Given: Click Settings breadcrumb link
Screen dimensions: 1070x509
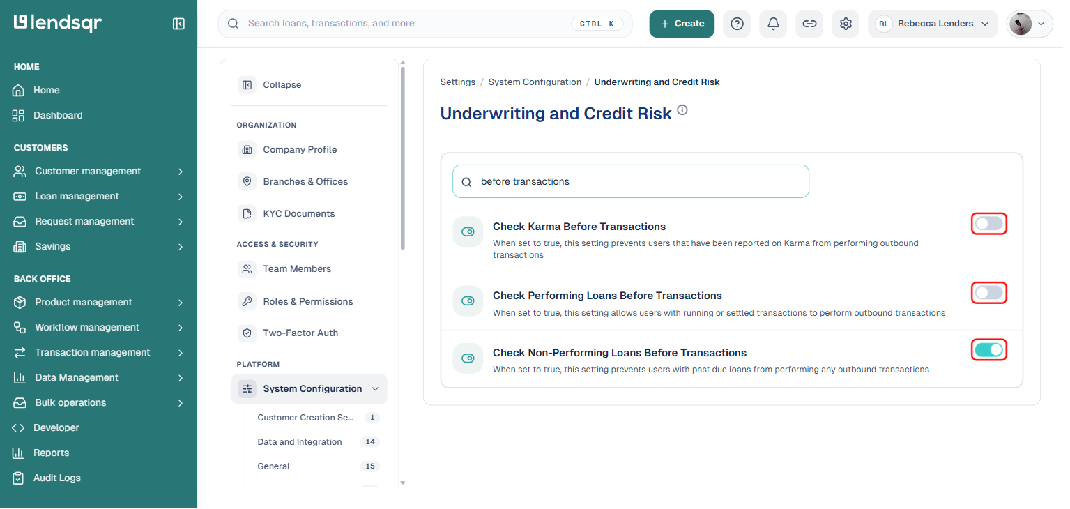Looking at the screenshot, I should click(x=458, y=82).
